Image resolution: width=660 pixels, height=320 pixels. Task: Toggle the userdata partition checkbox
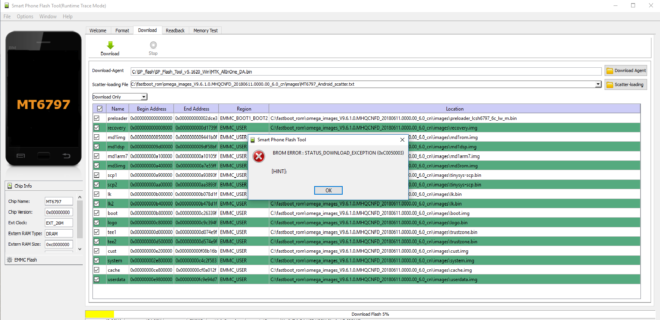[97, 280]
